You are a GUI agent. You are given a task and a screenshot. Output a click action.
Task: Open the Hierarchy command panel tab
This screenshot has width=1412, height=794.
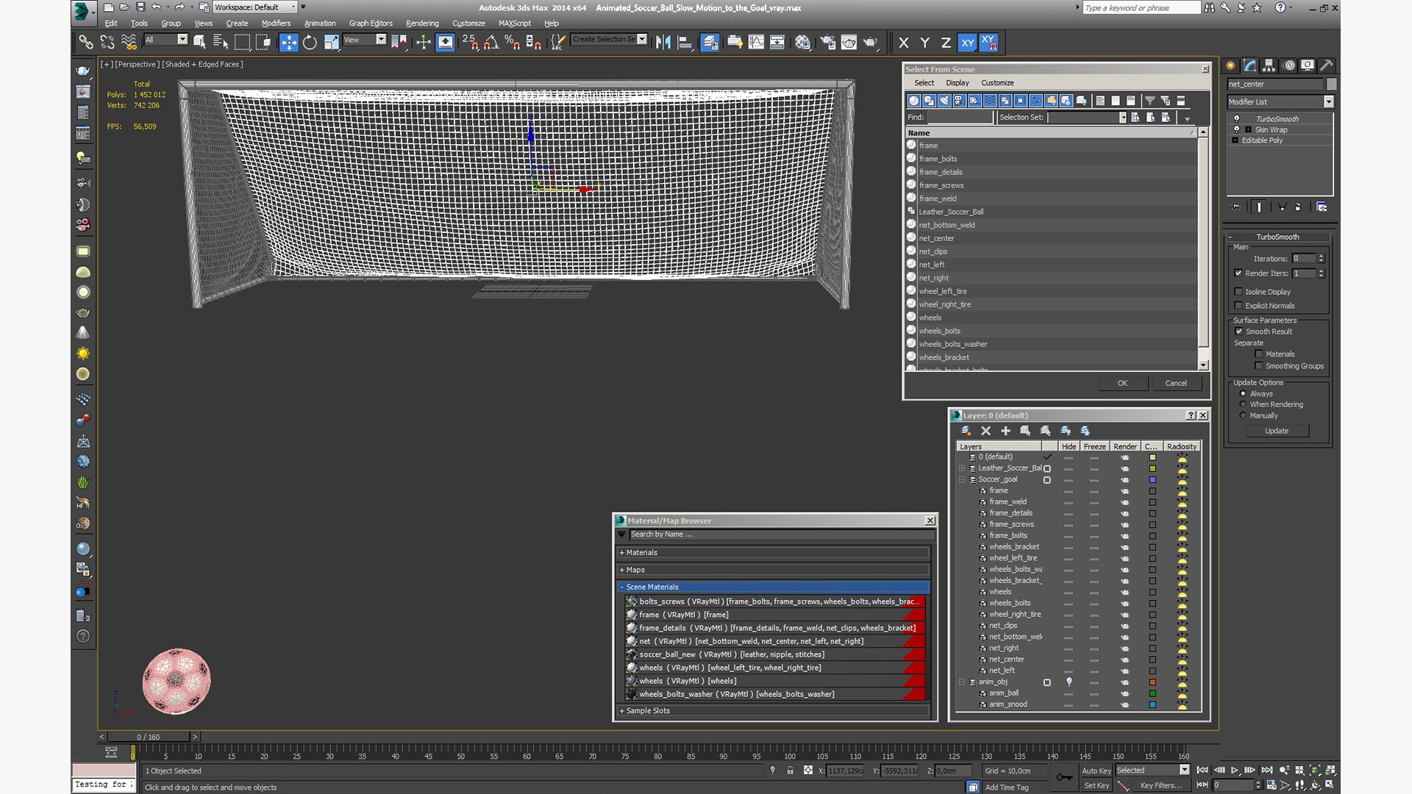(1269, 65)
